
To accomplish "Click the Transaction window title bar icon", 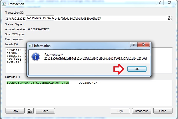I will tap(4, 4).
